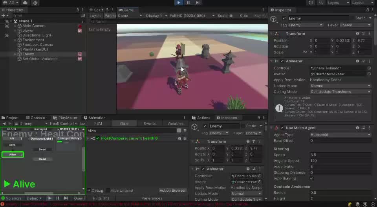This screenshot has width=377, height=207.
Task: Open the Undo history icon
Action: 311,3
